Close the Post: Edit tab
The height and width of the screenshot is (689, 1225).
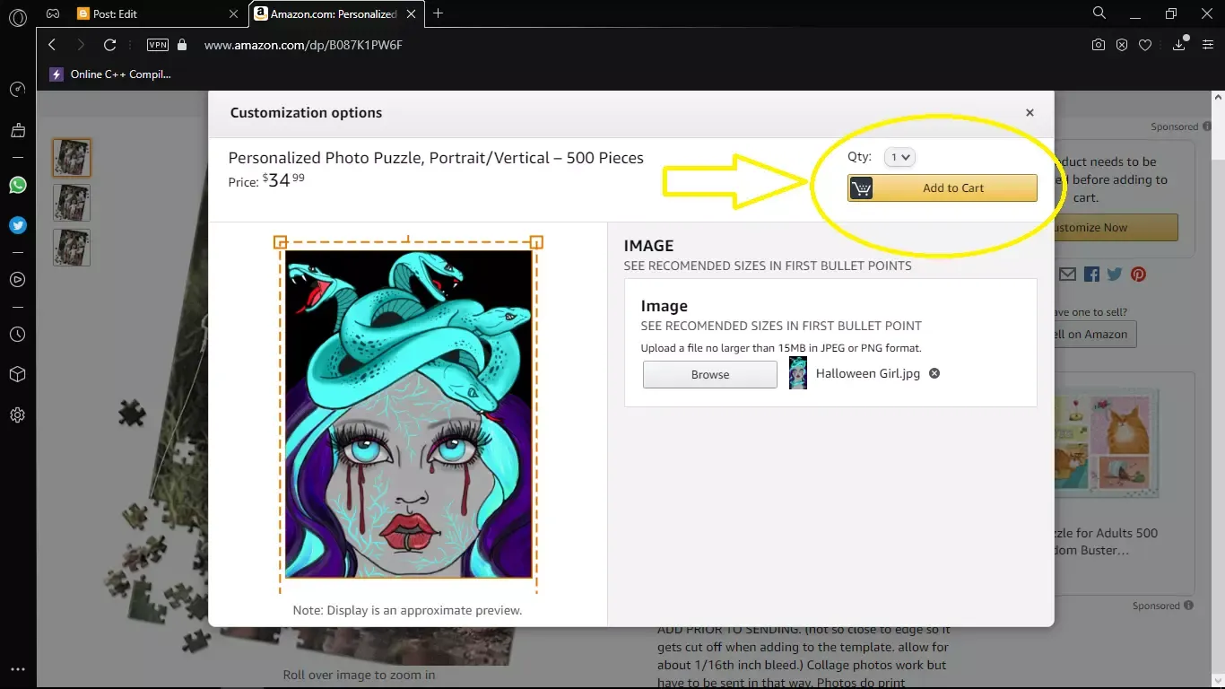pos(235,14)
